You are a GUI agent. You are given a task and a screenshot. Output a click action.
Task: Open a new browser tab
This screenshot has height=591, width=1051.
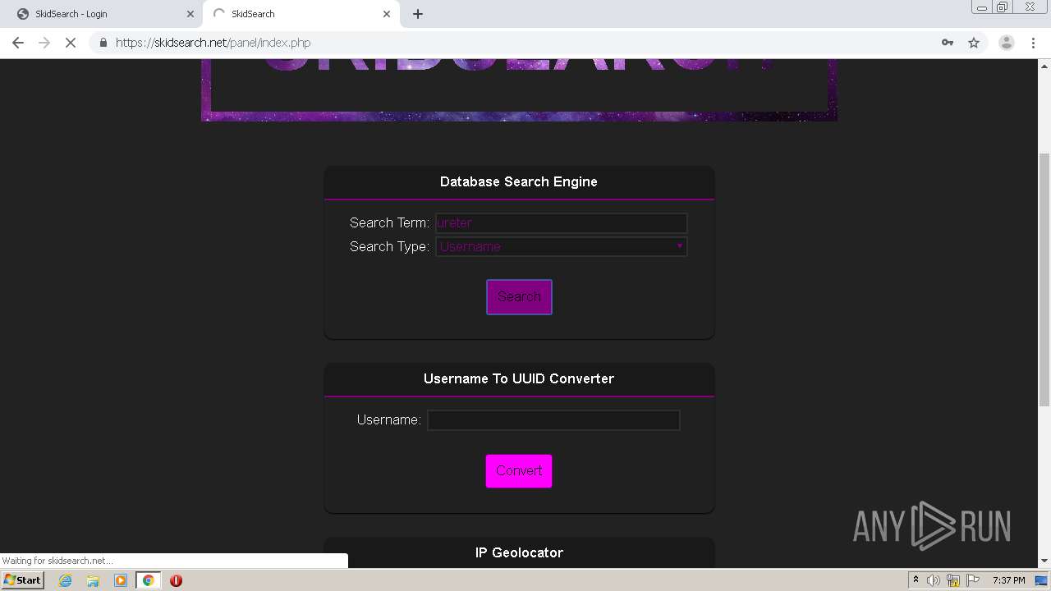click(418, 14)
